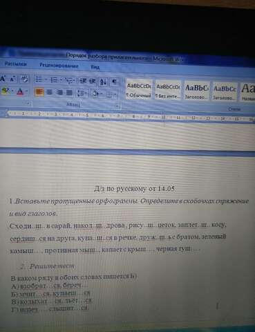Expand the paragraph dialog launcher next to Абзац
The width and height of the screenshot is (255, 332).
117,107
